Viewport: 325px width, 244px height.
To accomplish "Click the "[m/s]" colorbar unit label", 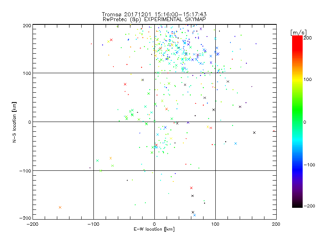I will coord(299,33).
